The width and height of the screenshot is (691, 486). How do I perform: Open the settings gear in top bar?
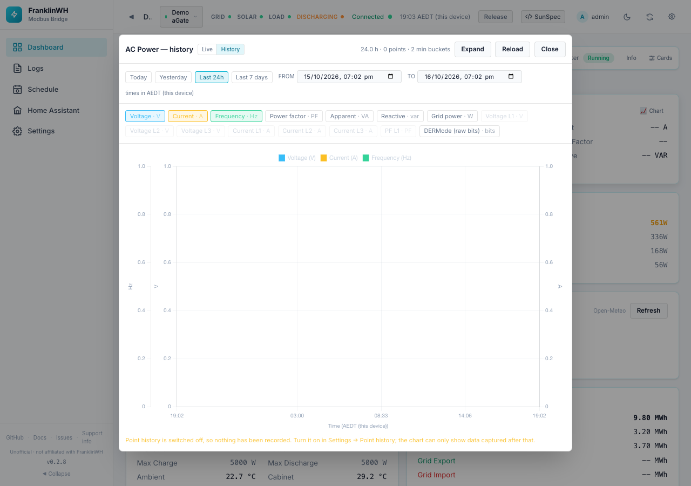point(672,17)
